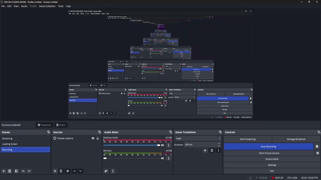Open the Help menu
321x180 pixels.
pos(68,6)
